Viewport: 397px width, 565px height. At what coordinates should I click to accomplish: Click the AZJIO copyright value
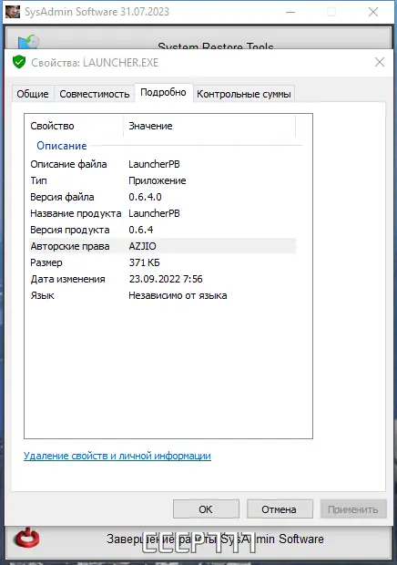143,246
